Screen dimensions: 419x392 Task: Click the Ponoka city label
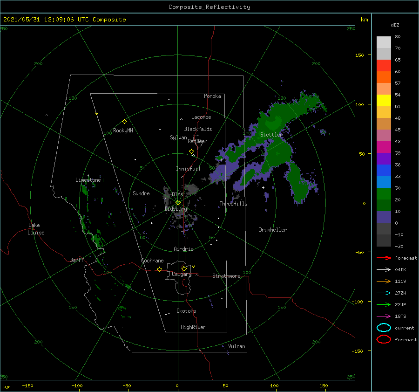(x=212, y=96)
